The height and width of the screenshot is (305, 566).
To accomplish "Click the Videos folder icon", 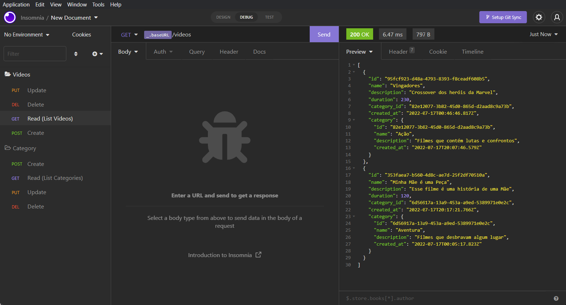I will (x=8, y=74).
